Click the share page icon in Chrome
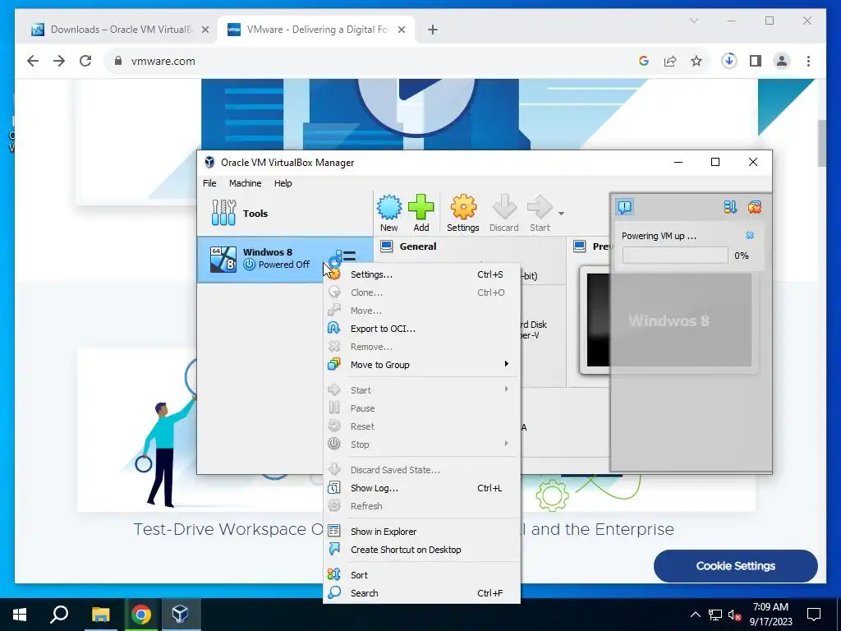Screen dimensions: 841x631 point(670,61)
